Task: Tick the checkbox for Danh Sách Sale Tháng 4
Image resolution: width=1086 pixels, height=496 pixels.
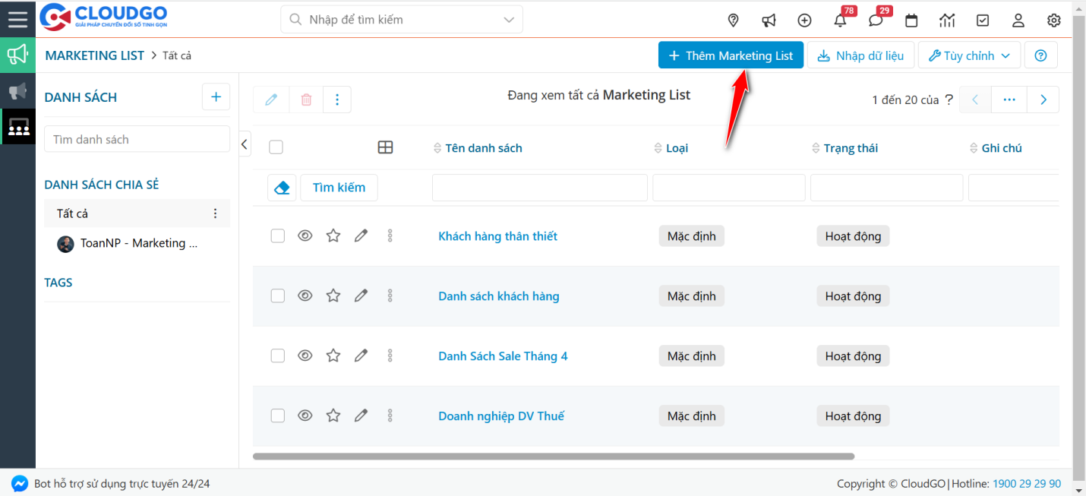Action: tap(278, 356)
